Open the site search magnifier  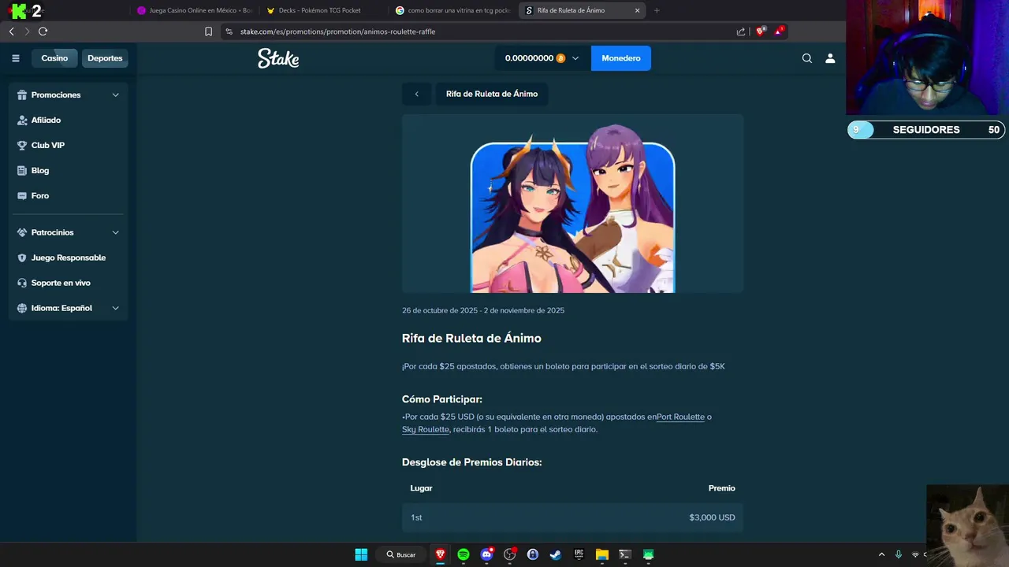point(807,58)
